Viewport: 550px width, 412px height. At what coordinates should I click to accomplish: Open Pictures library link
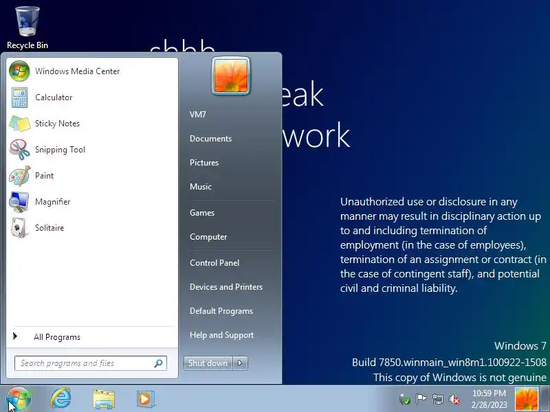204,163
